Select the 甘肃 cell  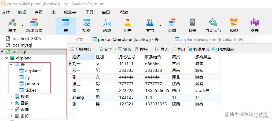point(183,64)
